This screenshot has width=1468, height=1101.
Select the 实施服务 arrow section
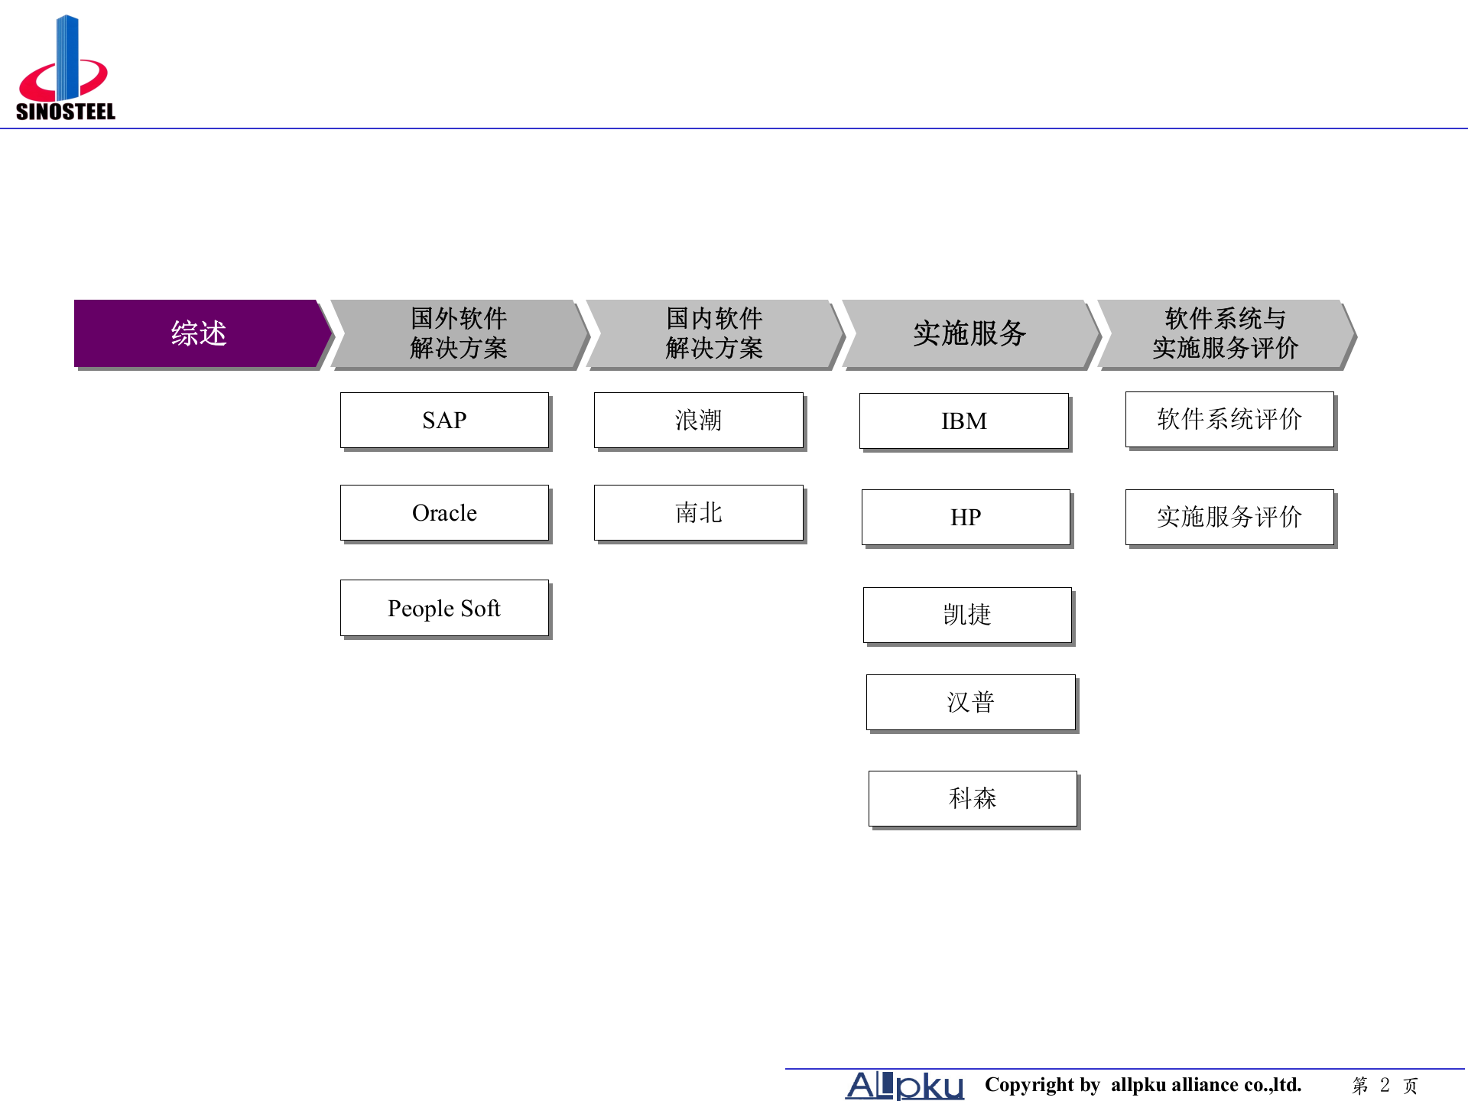click(969, 334)
